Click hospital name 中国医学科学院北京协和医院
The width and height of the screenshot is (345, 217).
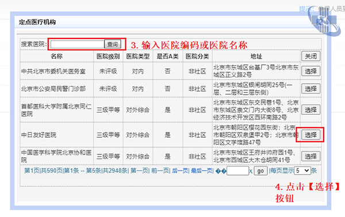(x=56, y=156)
